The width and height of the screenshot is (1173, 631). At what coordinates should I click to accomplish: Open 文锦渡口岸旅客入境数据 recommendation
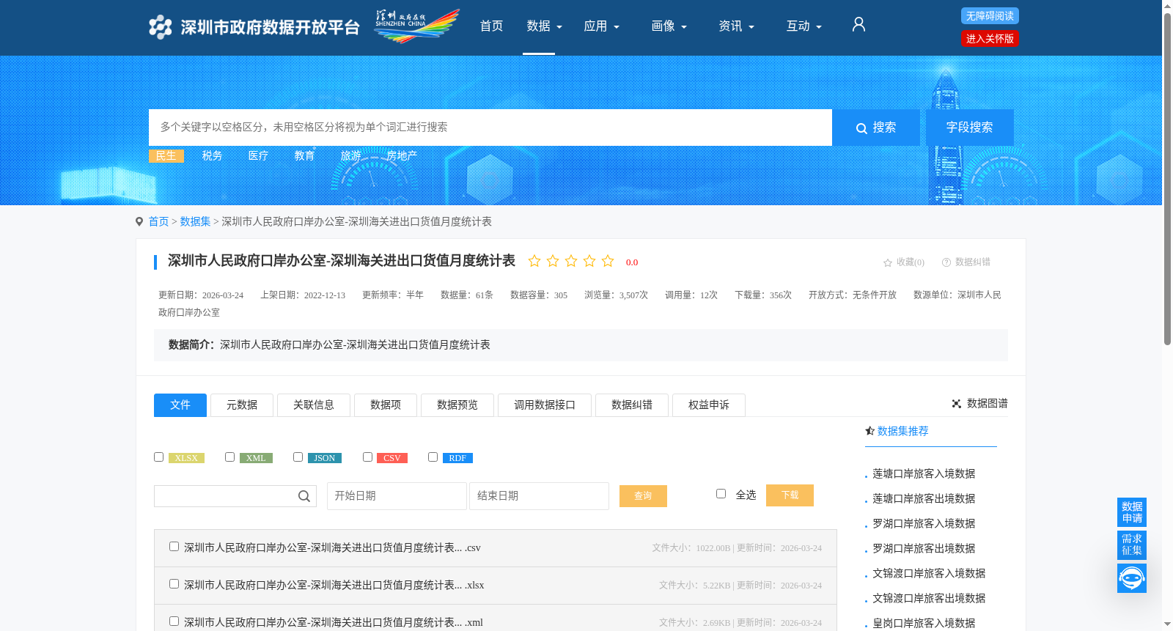tap(929, 574)
